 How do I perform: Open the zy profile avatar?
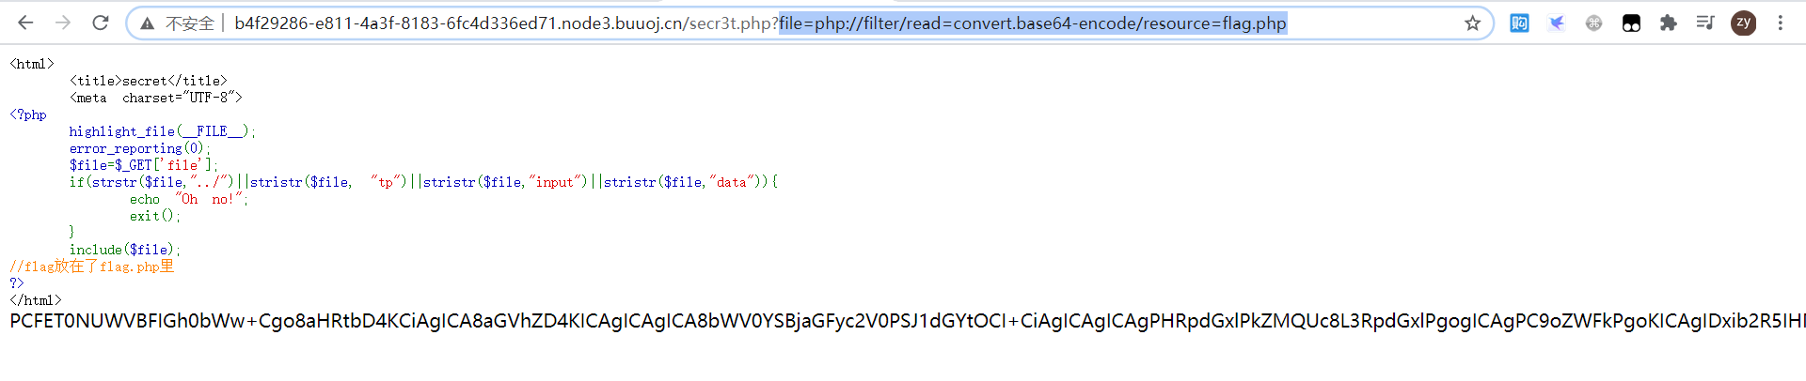click(1743, 23)
